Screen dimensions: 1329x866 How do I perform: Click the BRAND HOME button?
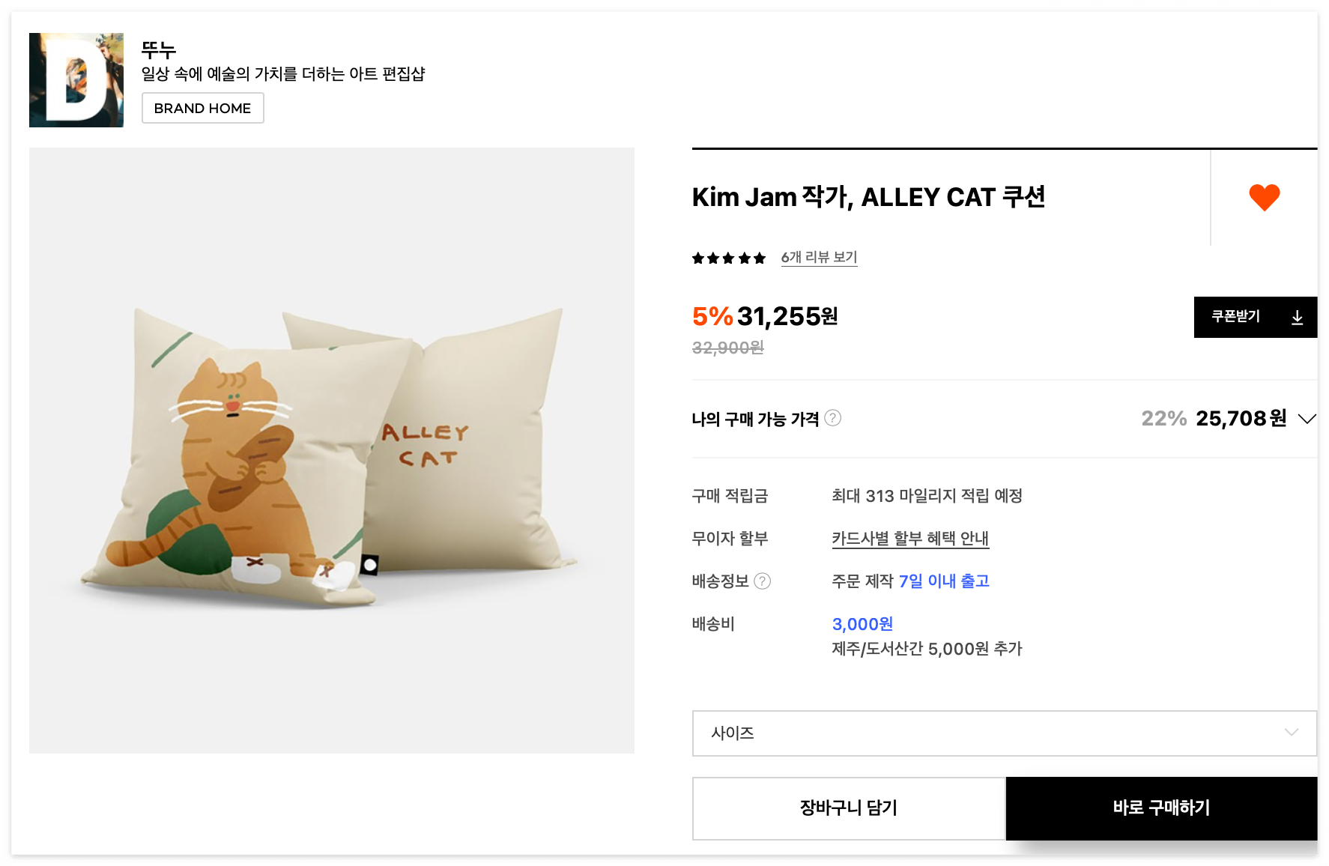202,108
